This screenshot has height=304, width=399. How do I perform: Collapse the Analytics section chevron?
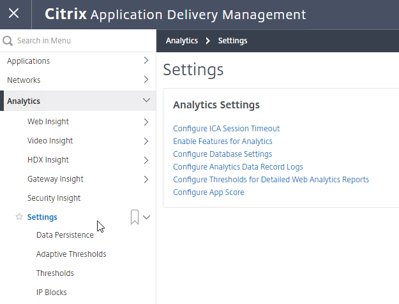click(x=146, y=100)
